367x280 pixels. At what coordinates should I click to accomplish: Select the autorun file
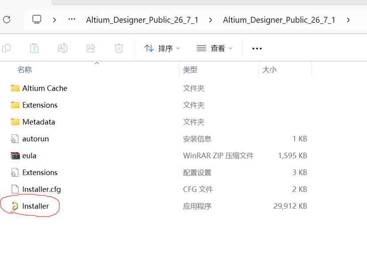pos(35,139)
